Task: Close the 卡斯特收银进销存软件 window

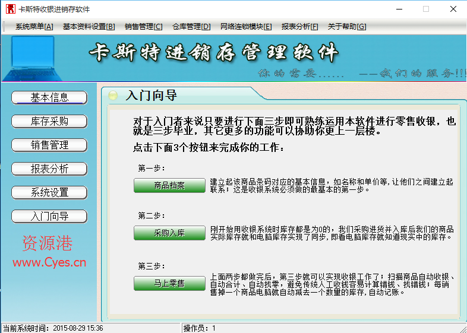Action: [x=453, y=9]
